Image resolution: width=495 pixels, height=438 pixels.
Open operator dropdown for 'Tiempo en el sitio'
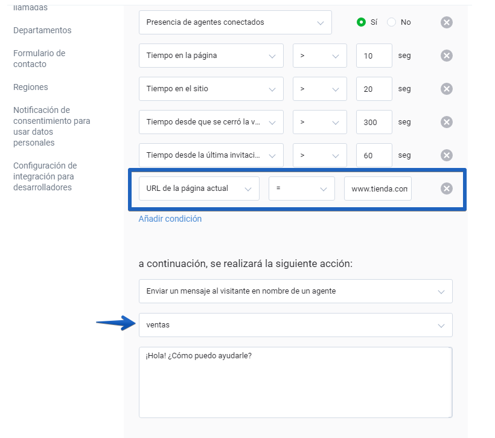tap(320, 89)
